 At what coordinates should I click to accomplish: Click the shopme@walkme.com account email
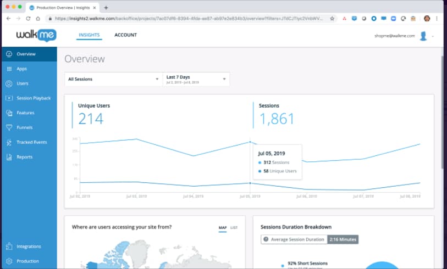[x=395, y=36]
